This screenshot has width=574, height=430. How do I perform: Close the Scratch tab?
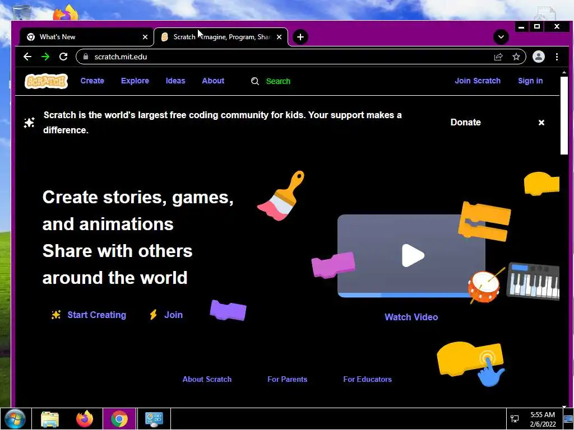coord(279,37)
